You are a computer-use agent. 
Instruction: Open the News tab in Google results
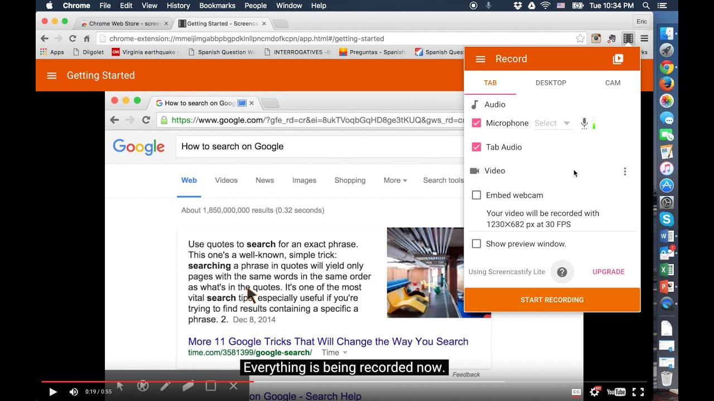265,180
